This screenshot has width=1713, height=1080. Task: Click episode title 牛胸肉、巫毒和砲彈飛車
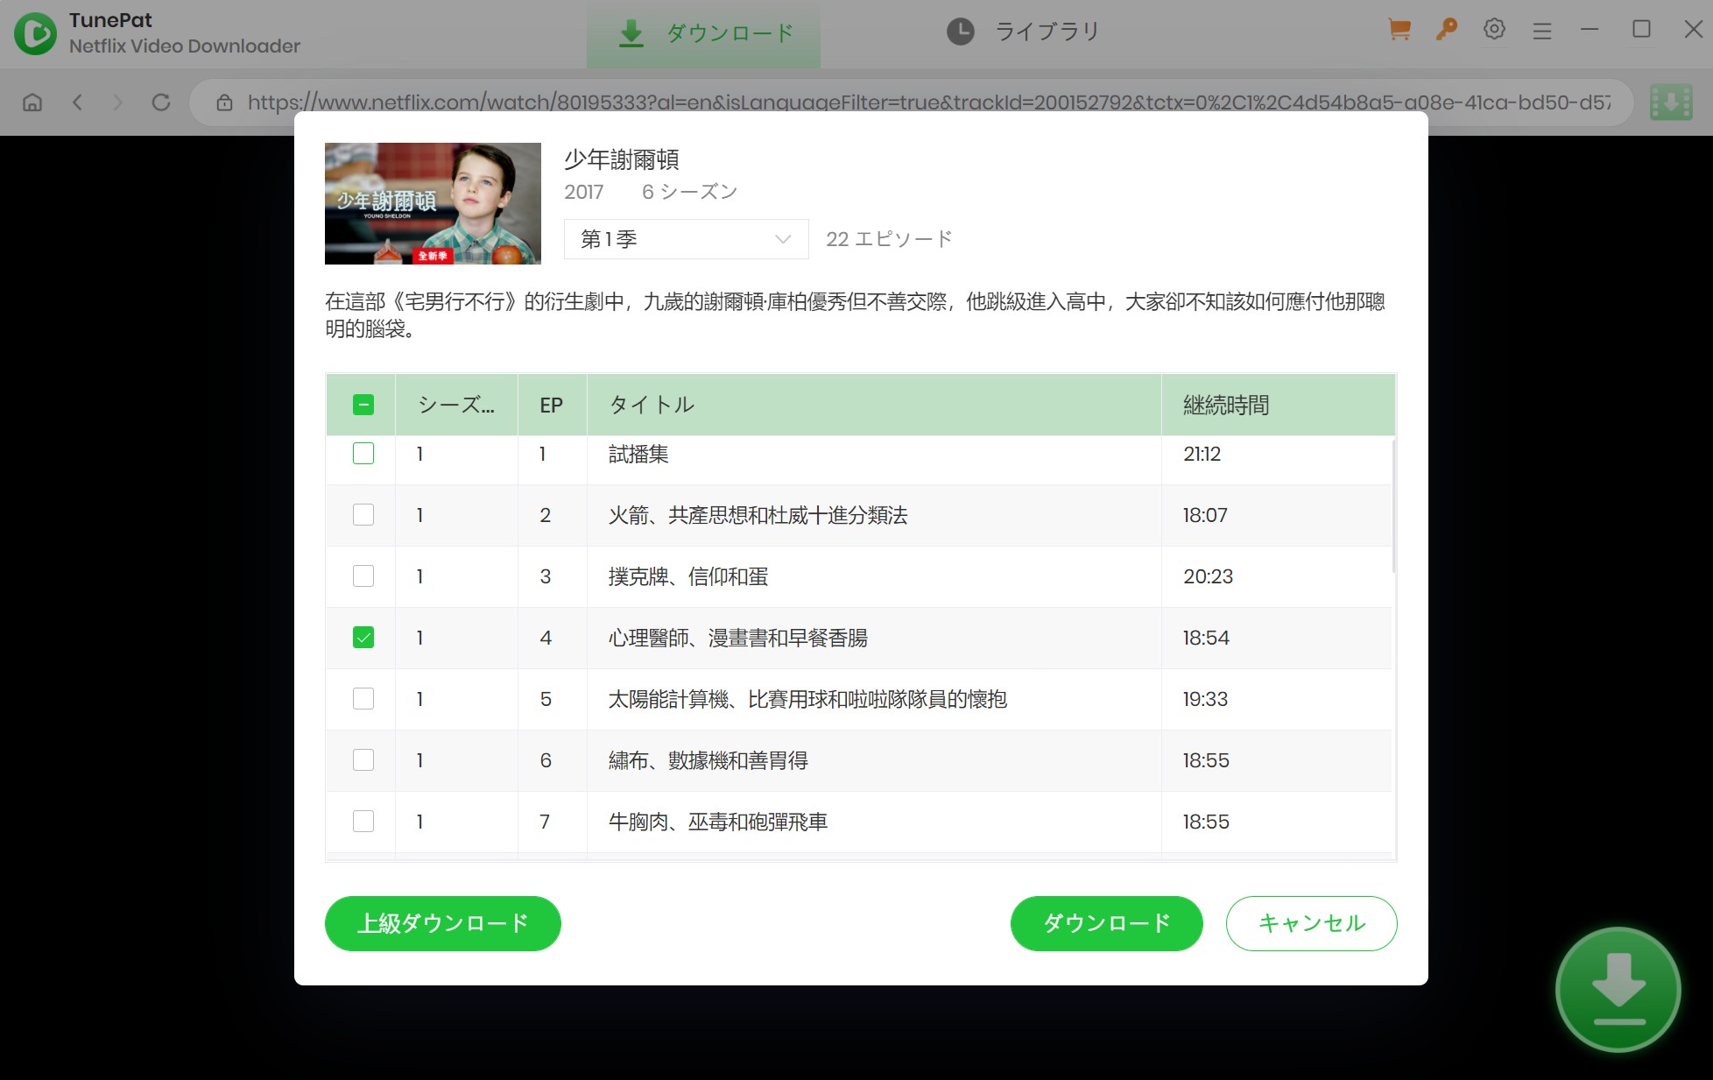pyautogui.click(x=718, y=822)
